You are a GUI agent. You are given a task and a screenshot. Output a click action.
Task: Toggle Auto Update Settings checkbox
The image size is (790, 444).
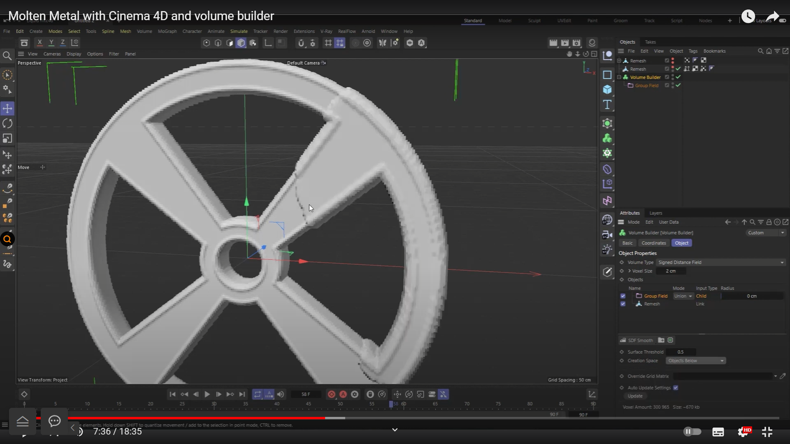(676, 388)
